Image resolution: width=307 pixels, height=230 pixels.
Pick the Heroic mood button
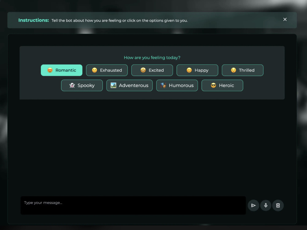tap(222, 86)
